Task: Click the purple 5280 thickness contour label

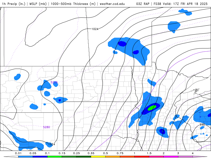Action: 46,127
